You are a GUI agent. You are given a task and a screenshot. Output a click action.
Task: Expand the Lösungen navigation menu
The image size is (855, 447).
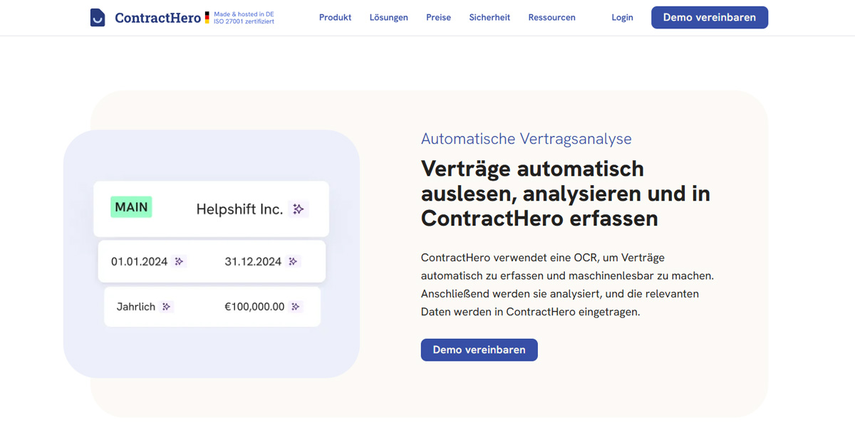pos(389,18)
